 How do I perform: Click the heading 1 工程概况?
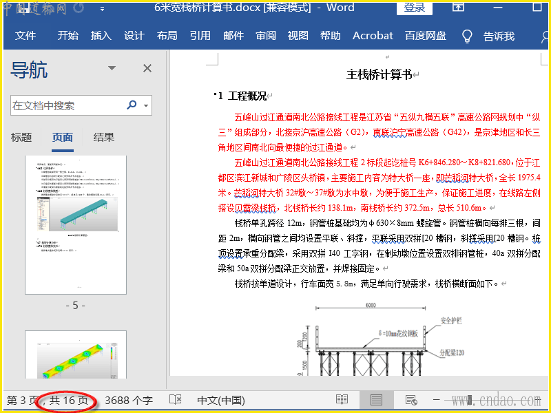[242, 96]
